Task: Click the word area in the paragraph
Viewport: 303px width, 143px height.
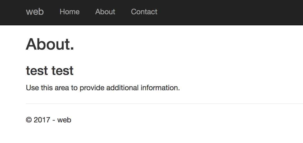Action: 62,88
